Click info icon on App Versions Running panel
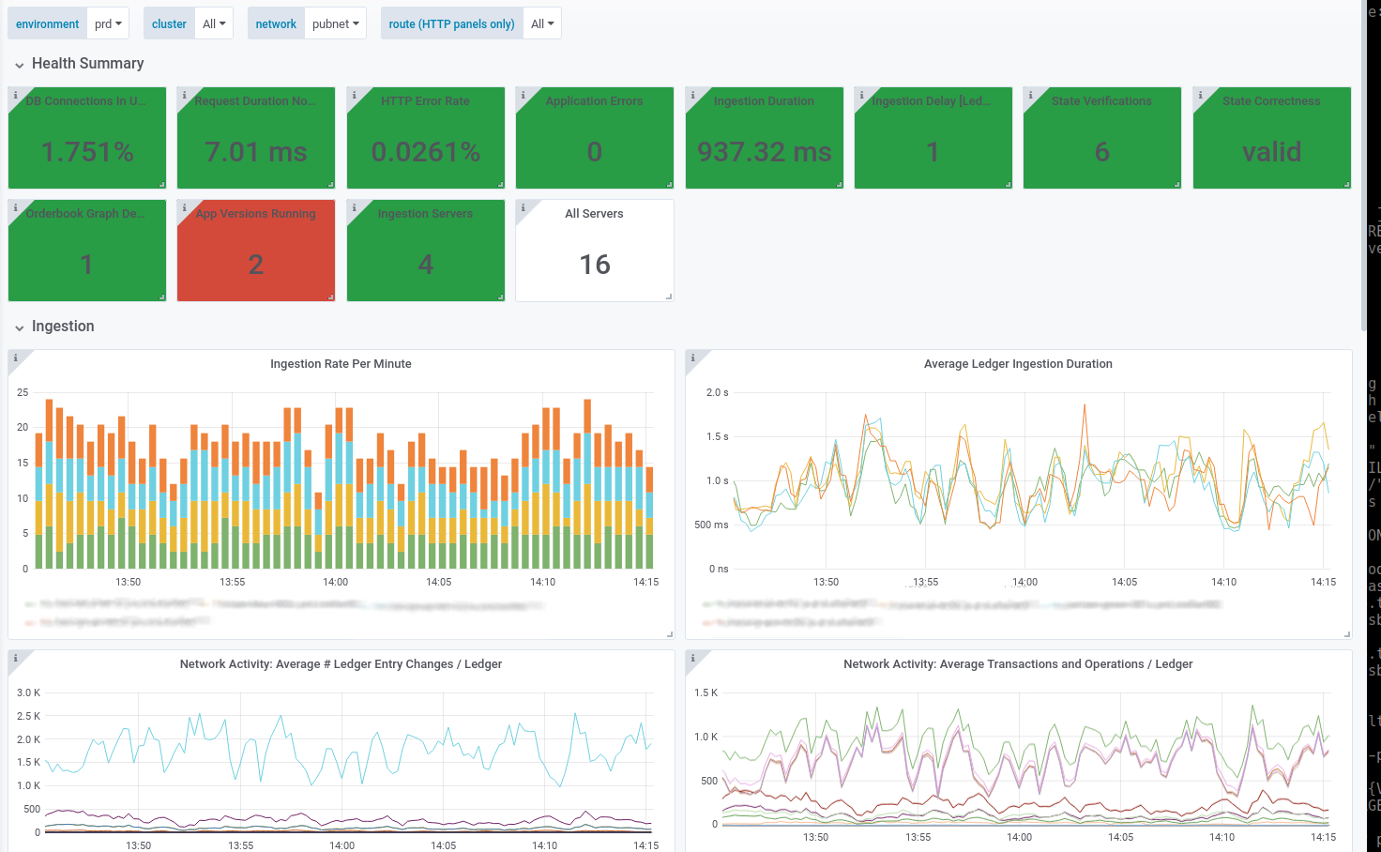 tap(184, 207)
